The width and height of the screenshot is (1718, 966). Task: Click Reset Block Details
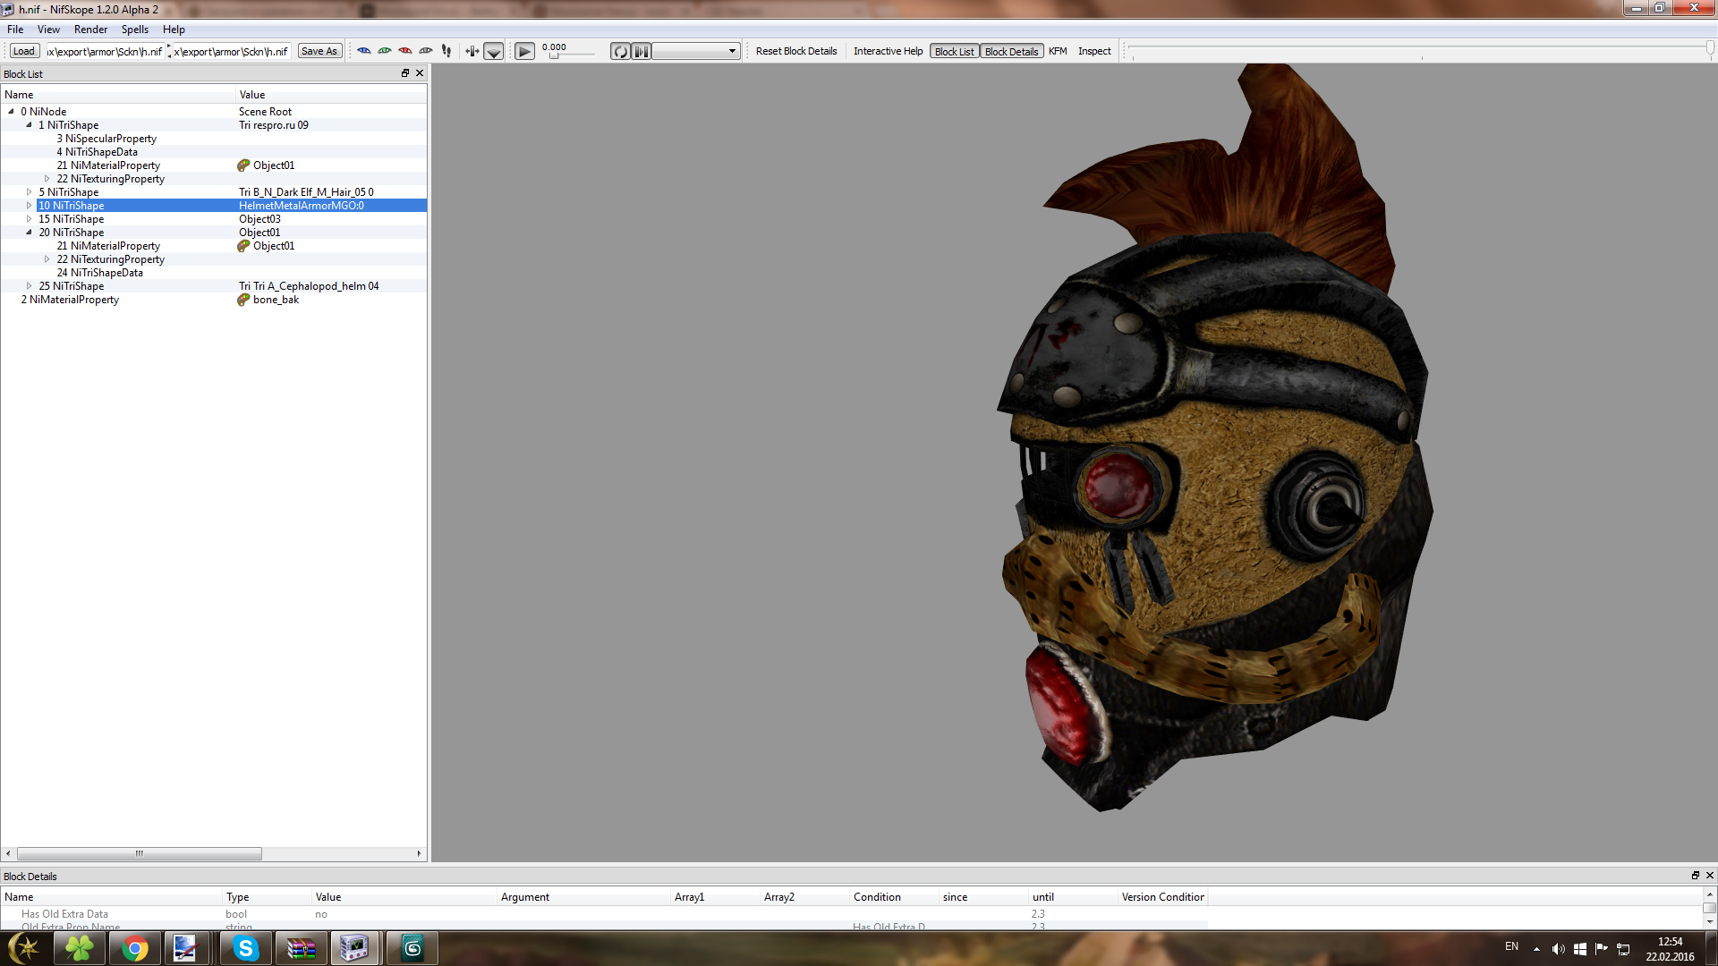pyautogui.click(x=796, y=51)
